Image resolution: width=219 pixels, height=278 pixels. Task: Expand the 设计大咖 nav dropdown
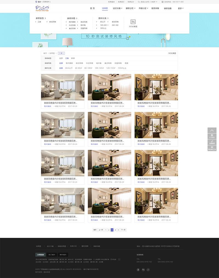tap(117, 8)
